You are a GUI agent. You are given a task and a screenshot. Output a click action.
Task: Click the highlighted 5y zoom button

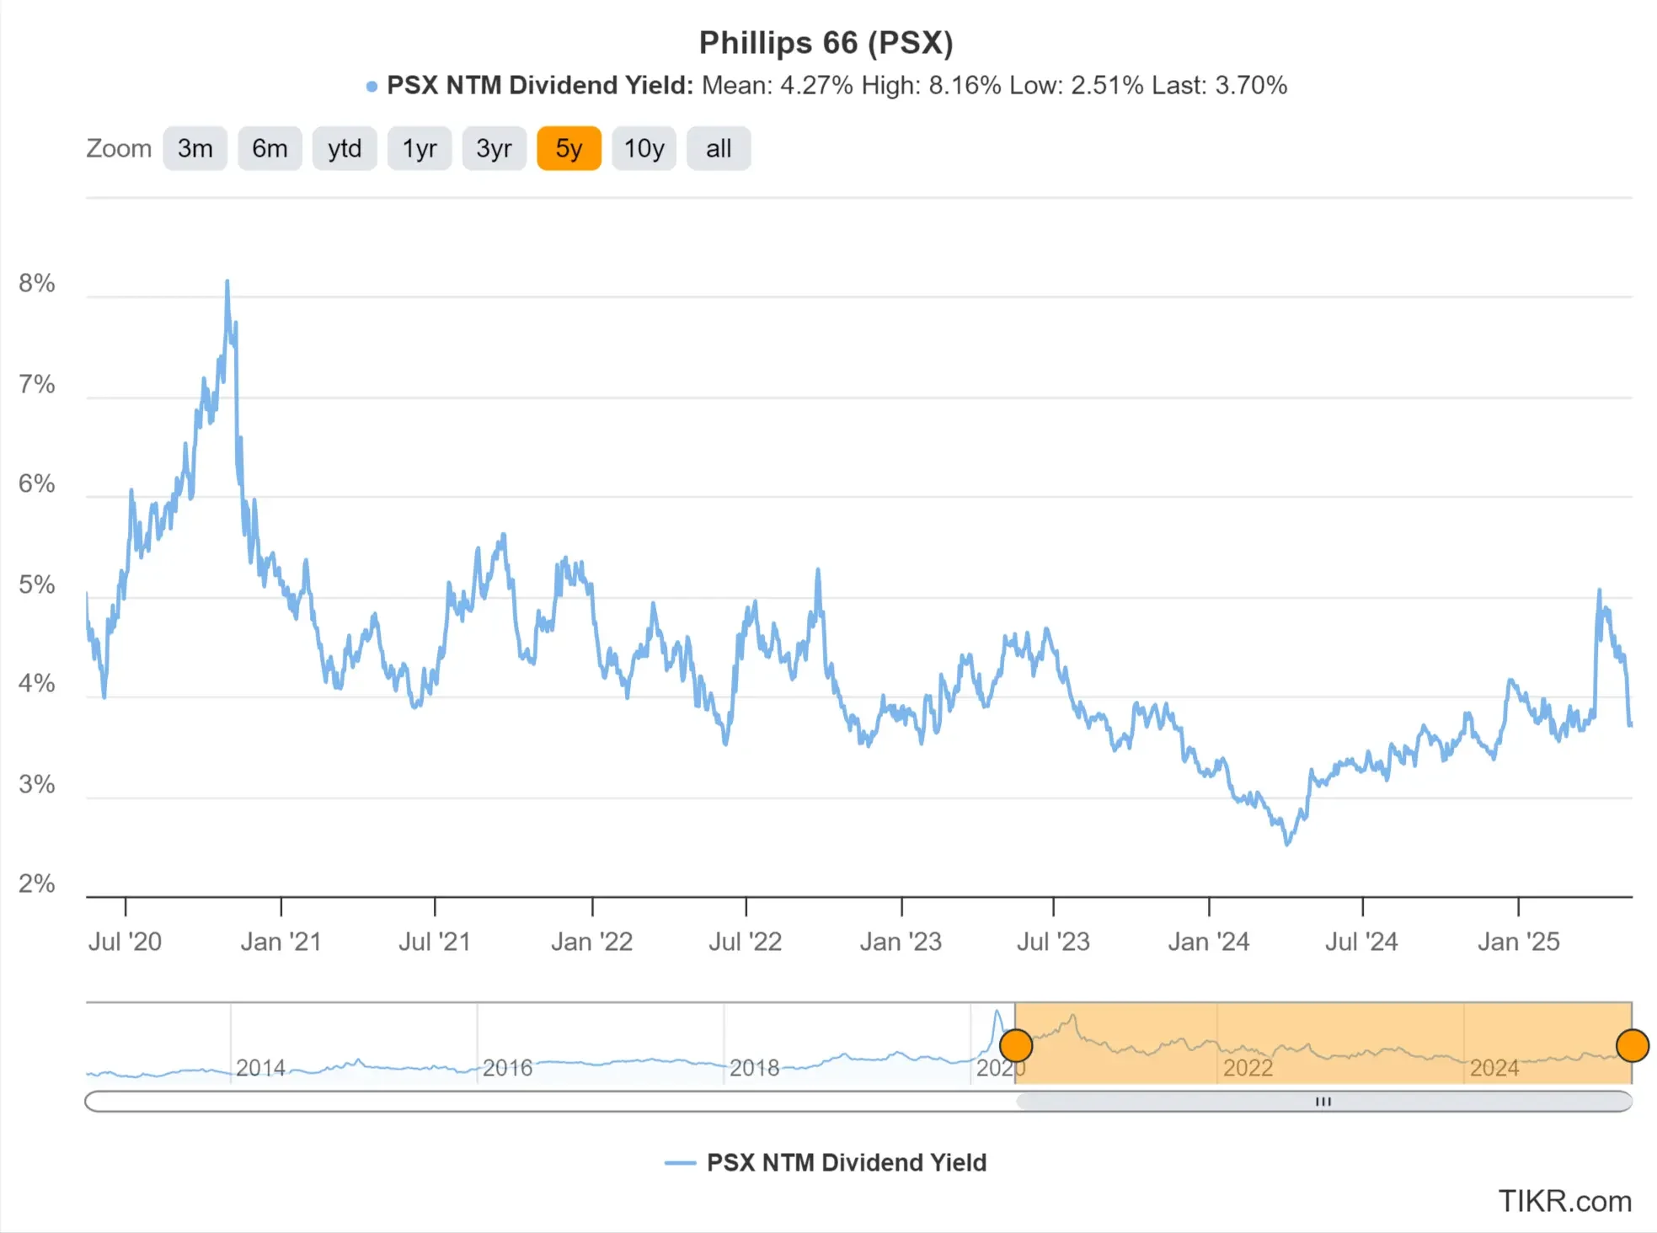coord(569,148)
